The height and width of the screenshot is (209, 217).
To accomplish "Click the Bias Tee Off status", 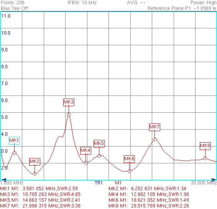I will tap(15, 8).
